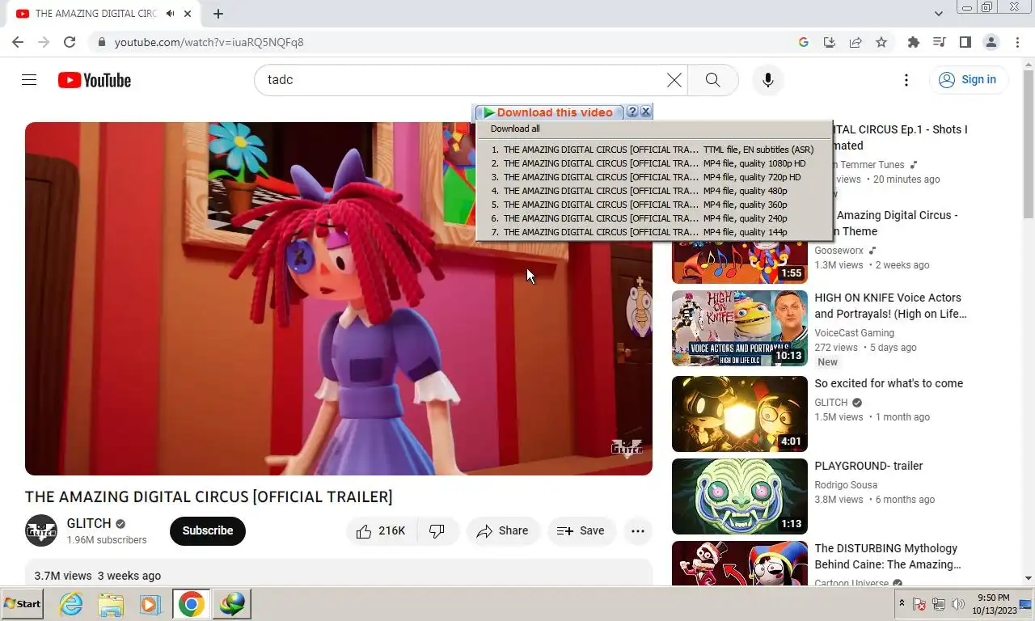
Task: Open Chrome profile avatar
Action: (991, 42)
